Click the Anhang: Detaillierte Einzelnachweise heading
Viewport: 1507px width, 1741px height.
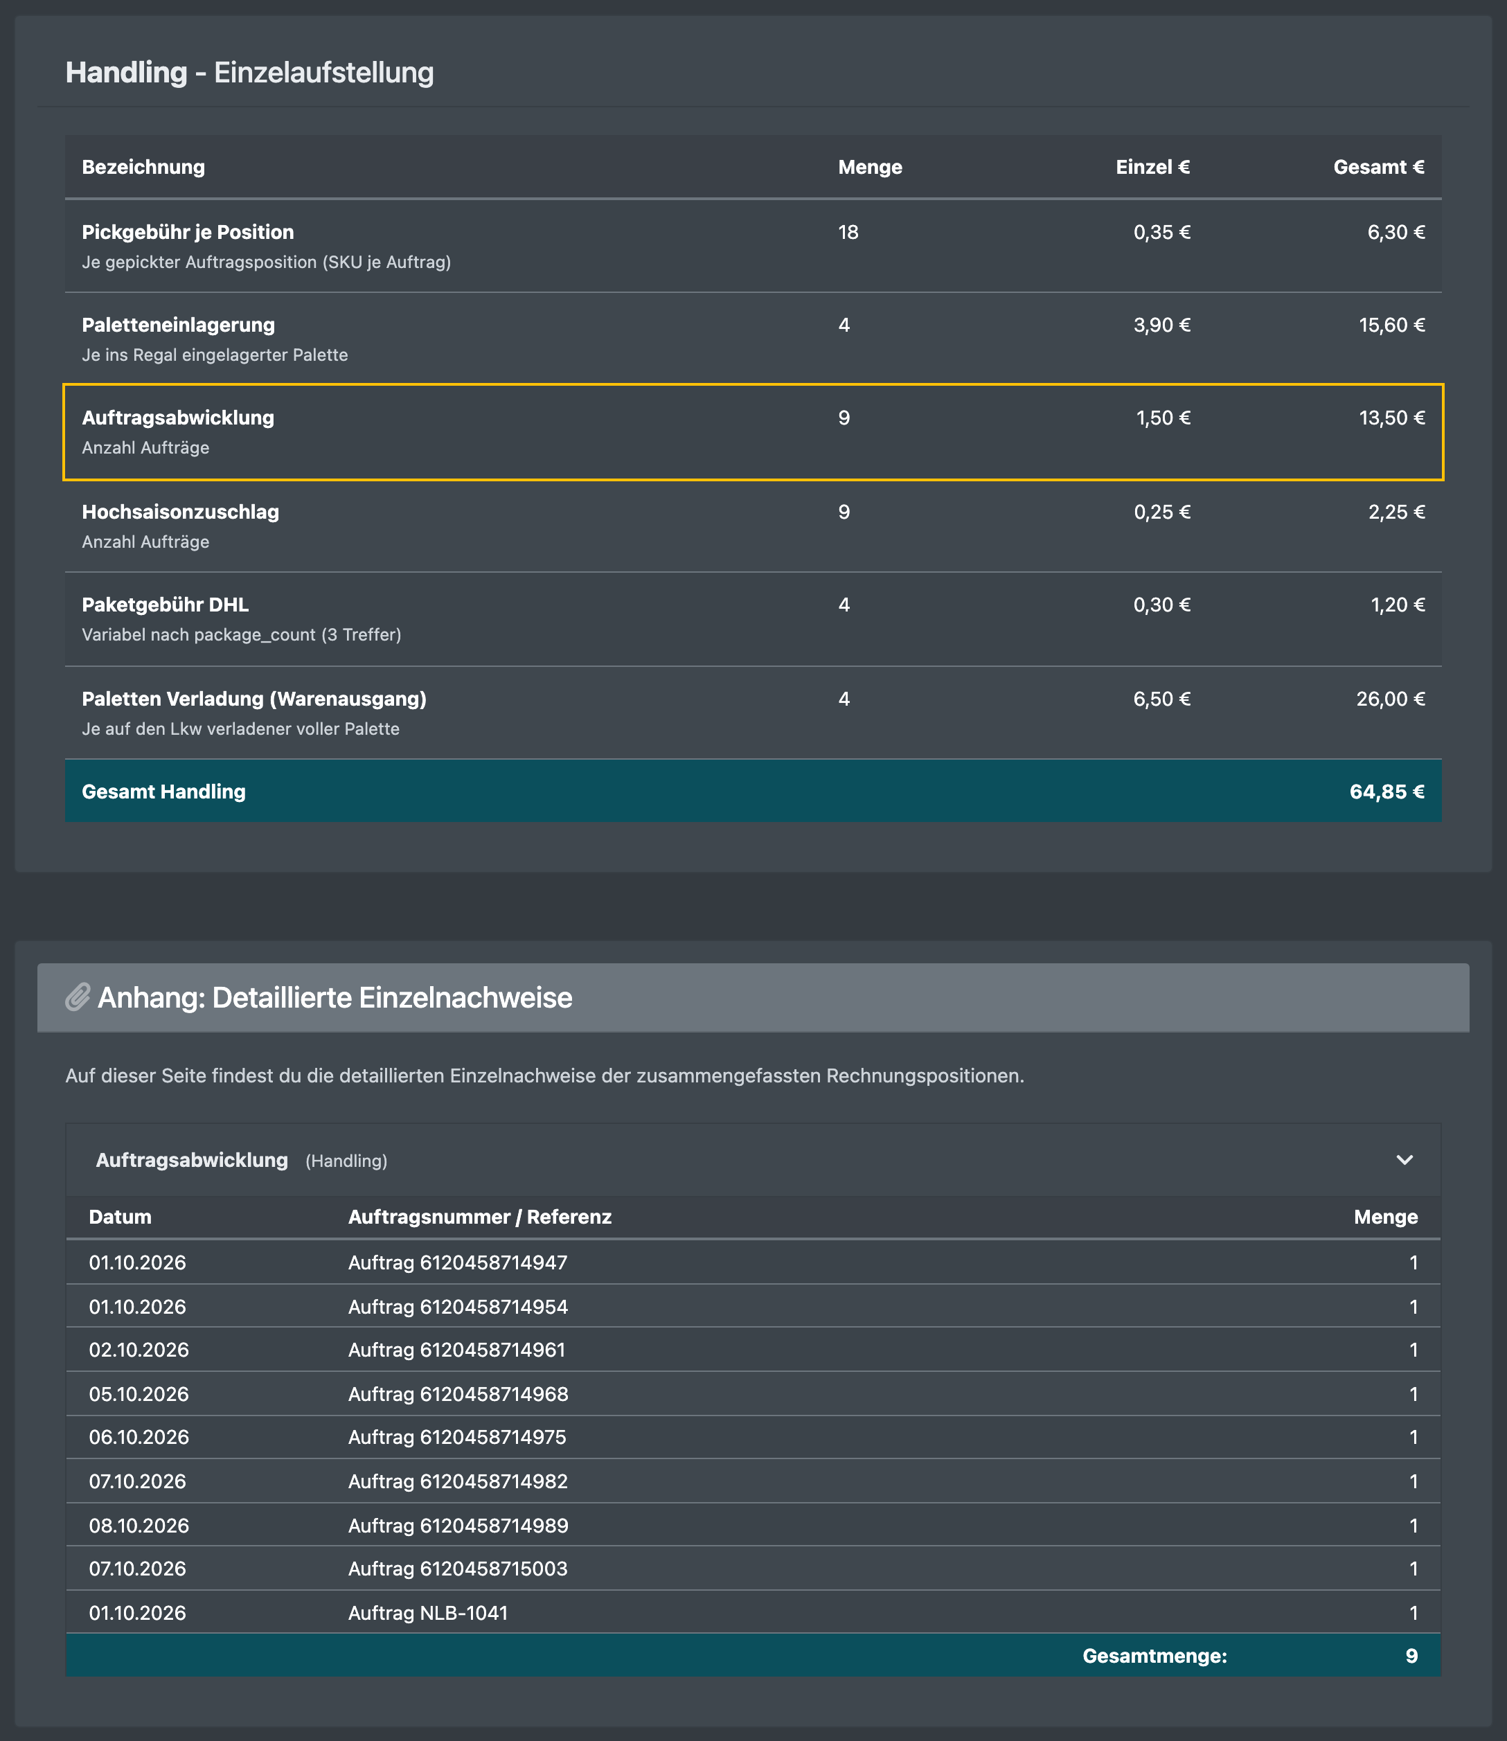(x=335, y=997)
